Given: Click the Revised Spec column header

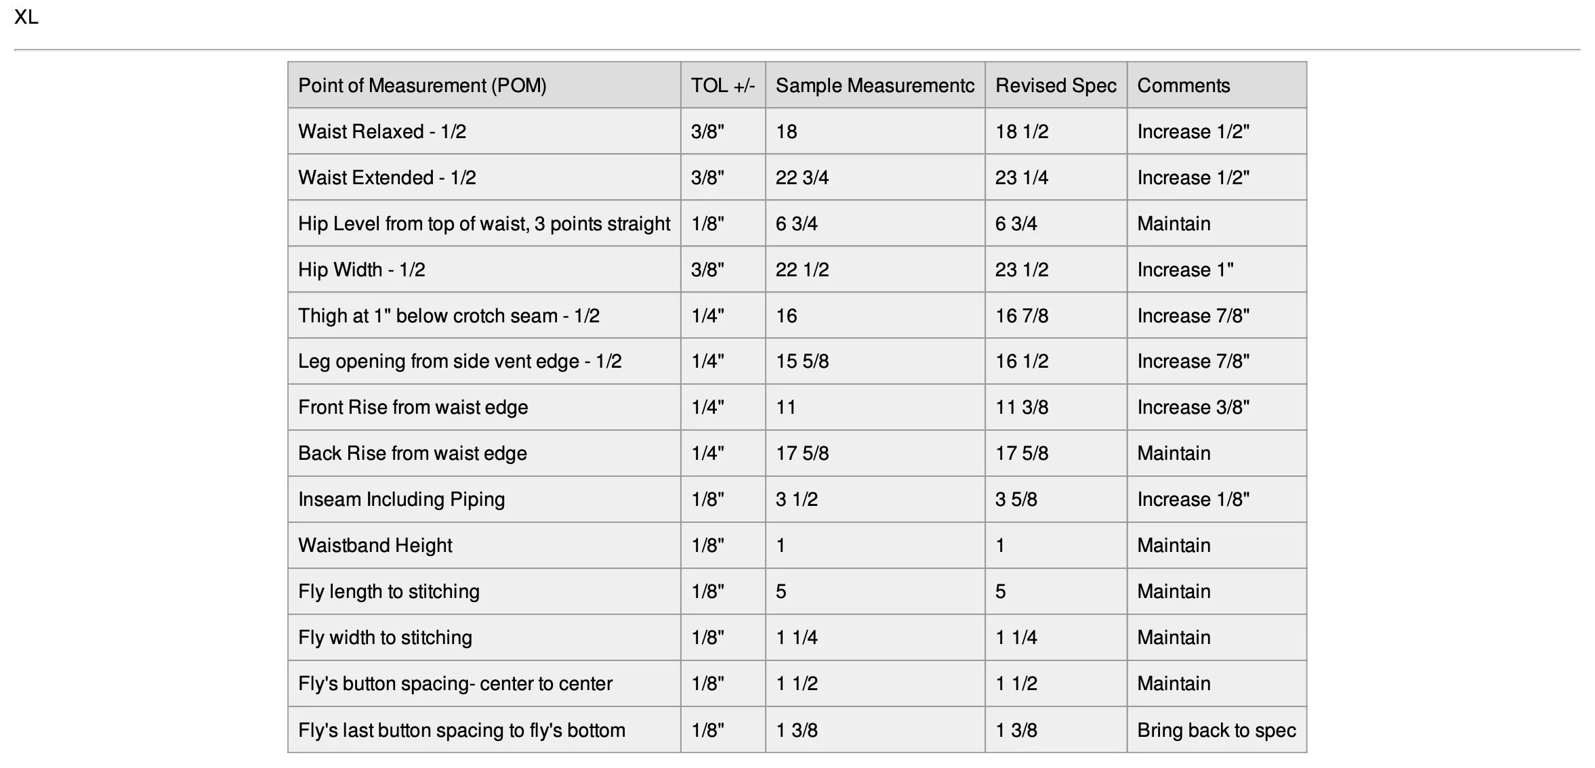Looking at the screenshot, I should (1056, 85).
